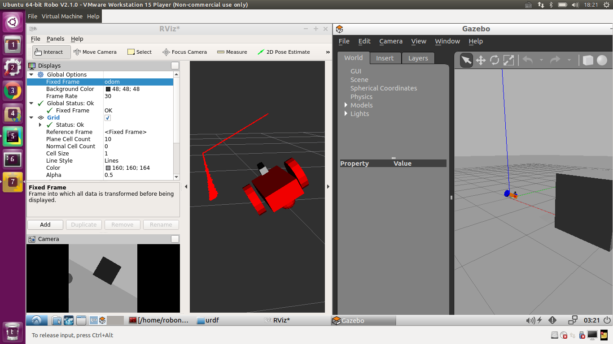The height and width of the screenshot is (344, 613).
Task: Click the Gazebo undo arrow
Action: tap(528, 60)
